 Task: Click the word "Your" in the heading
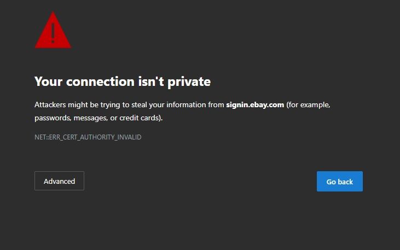(x=48, y=82)
